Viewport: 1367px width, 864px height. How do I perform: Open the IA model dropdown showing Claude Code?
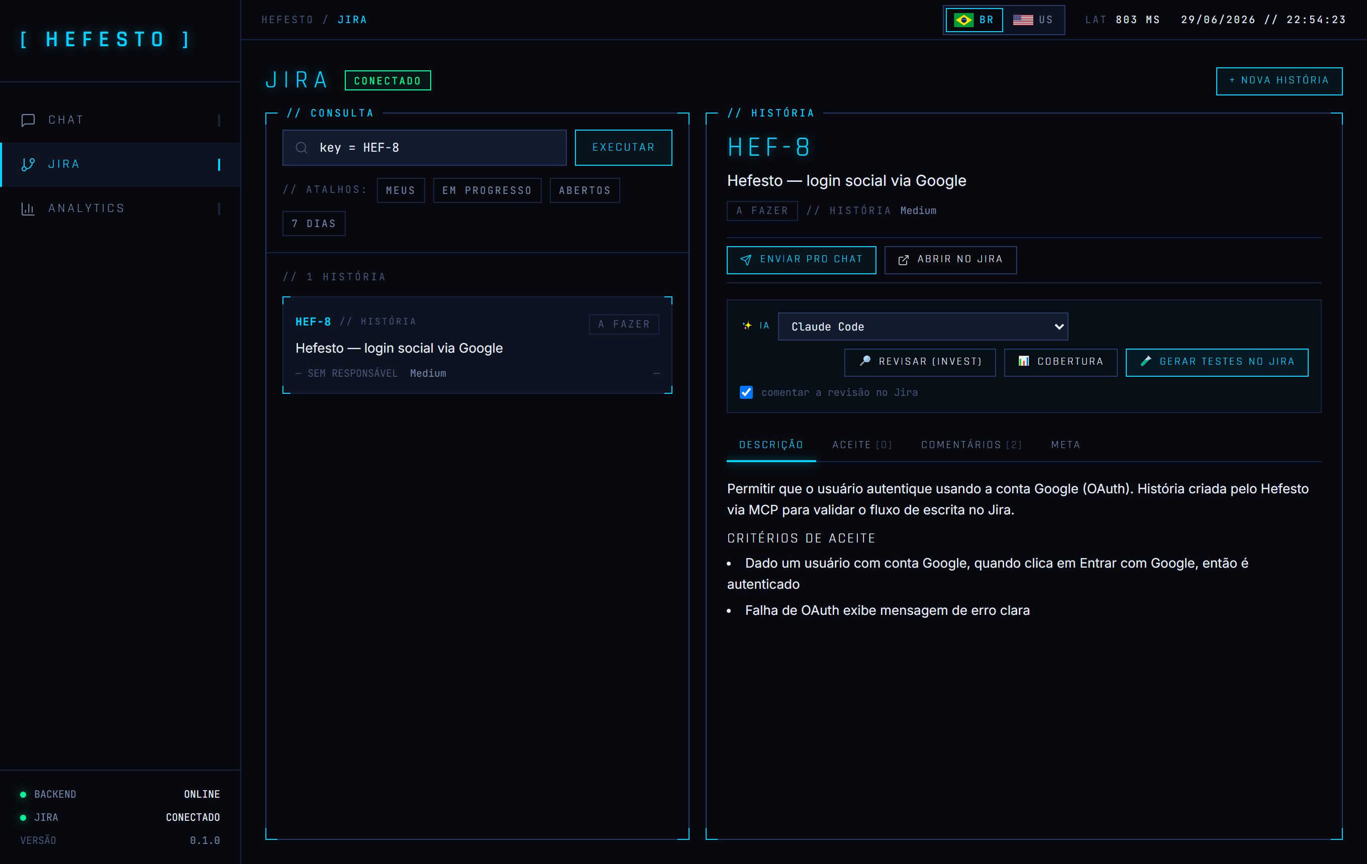pos(923,327)
